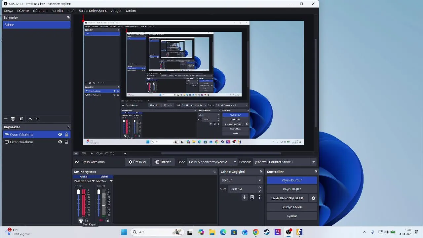Image resolution: width=423 pixels, height=238 pixels.
Task: Open the preview scale Ölçek dropdown
Action: coord(125,153)
